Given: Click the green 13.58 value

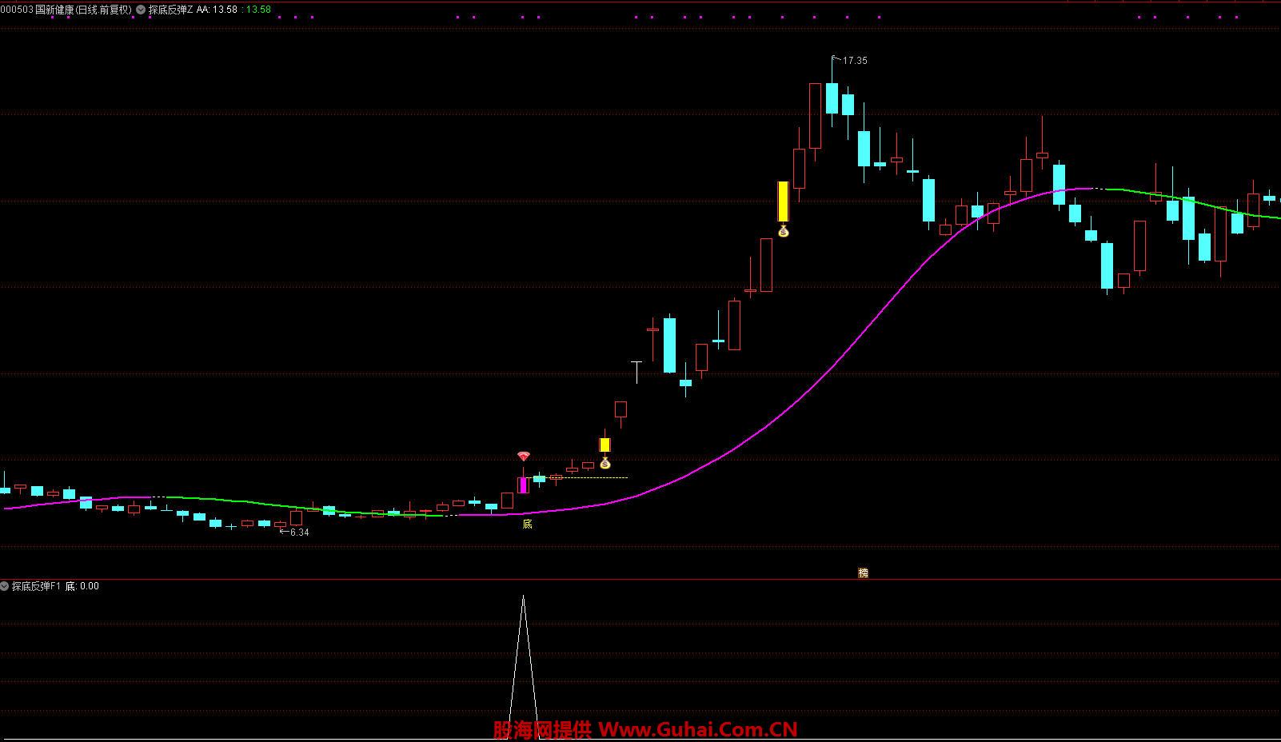Looking at the screenshot, I should coord(258,10).
